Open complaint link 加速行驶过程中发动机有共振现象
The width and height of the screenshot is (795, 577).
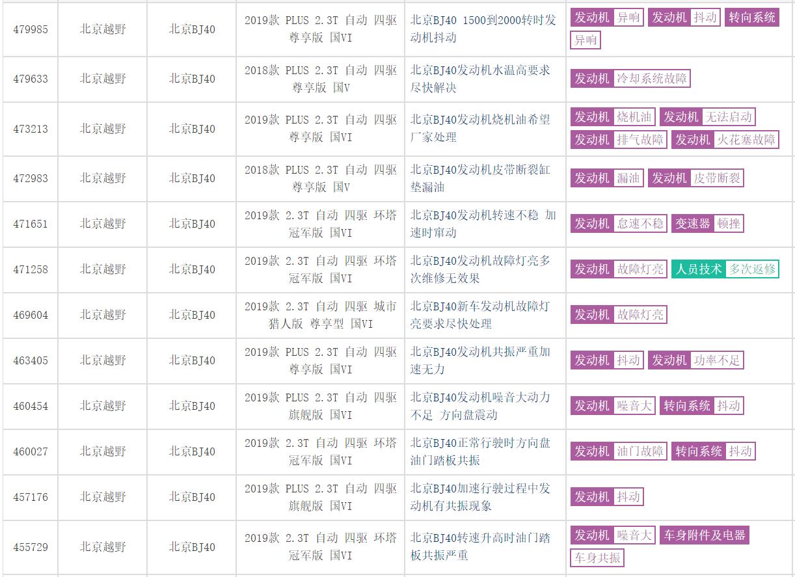[x=480, y=497]
